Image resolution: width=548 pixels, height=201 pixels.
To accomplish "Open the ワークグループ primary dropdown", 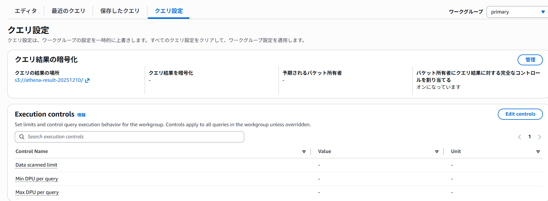I will tap(517, 12).
